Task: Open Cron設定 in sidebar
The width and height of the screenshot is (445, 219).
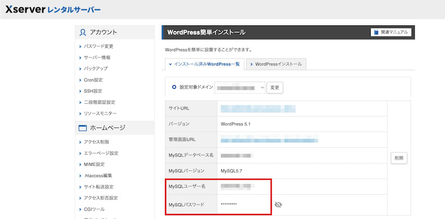Action: pyautogui.click(x=93, y=80)
